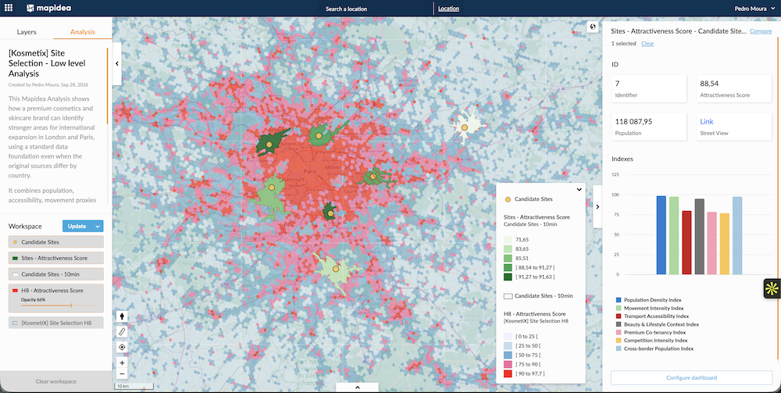Open the basemap switcher globe icon
This screenshot has height=393, width=781.
click(592, 27)
